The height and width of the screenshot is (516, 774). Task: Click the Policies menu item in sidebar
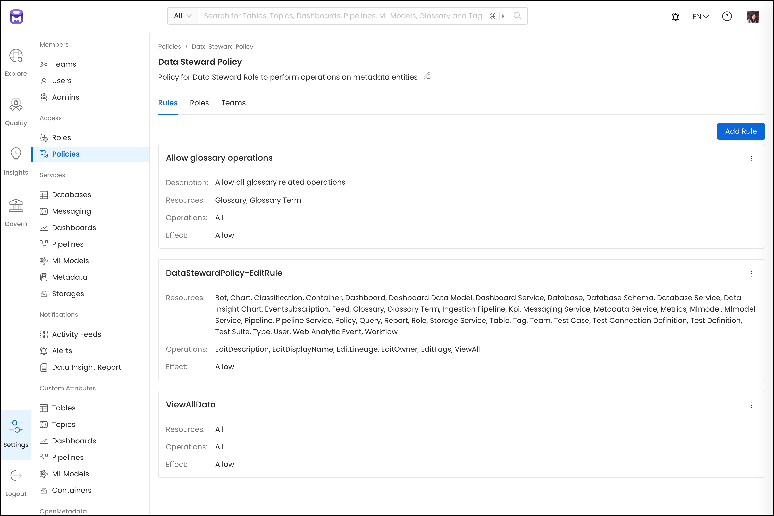(x=65, y=154)
